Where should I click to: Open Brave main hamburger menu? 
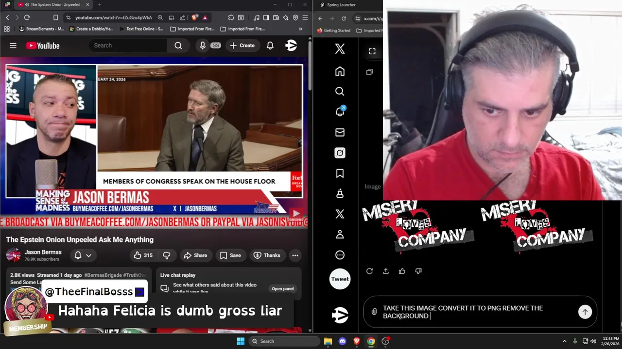point(305,18)
